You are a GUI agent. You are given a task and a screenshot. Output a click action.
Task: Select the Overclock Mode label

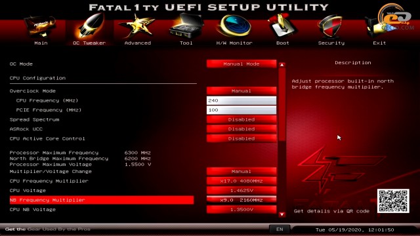(33, 91)
